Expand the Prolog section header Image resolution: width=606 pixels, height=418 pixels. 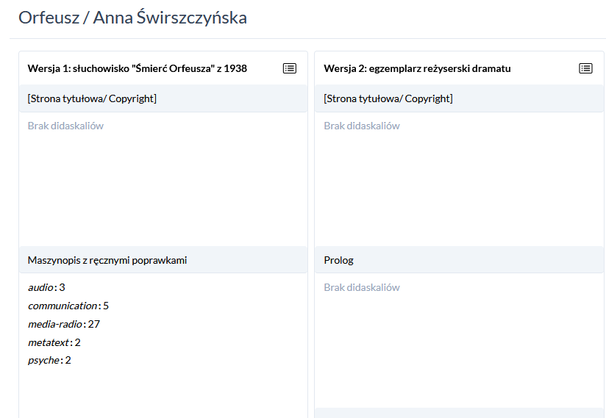[x=339, y=260]
